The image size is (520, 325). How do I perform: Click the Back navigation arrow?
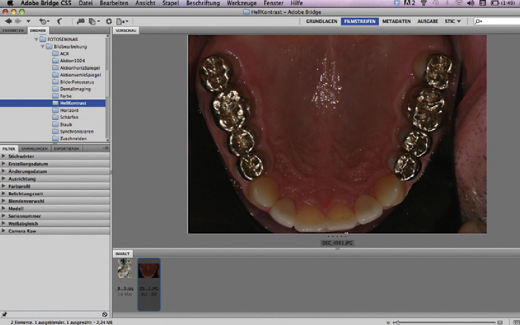(x=8, y=21)
